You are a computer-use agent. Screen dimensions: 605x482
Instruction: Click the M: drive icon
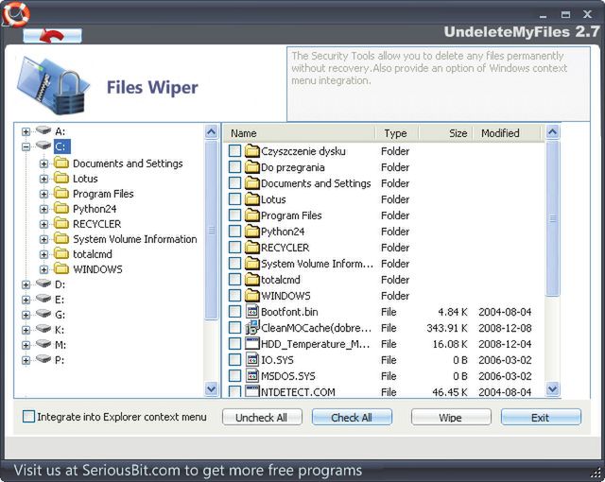pos(43,344)
